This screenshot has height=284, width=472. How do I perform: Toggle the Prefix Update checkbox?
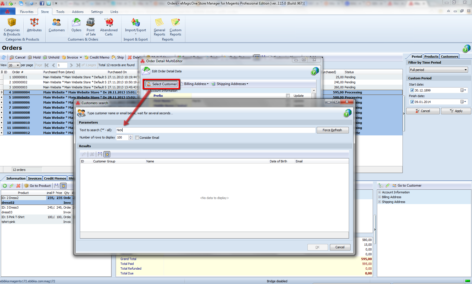(x=288, y=96)
